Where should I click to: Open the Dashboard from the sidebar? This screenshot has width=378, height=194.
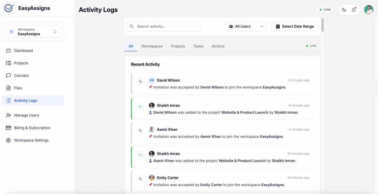point(24,50)
